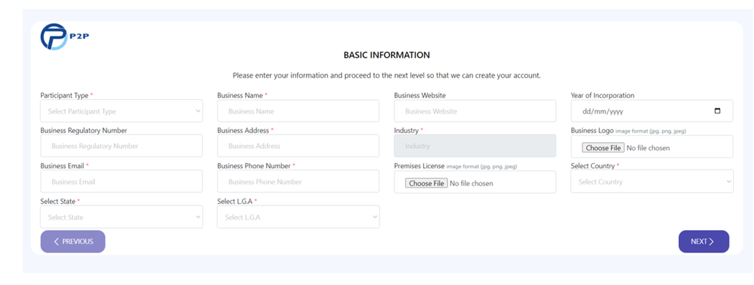
Task: Click the right chevron icon in NEXT
Action: pos(712,242)
